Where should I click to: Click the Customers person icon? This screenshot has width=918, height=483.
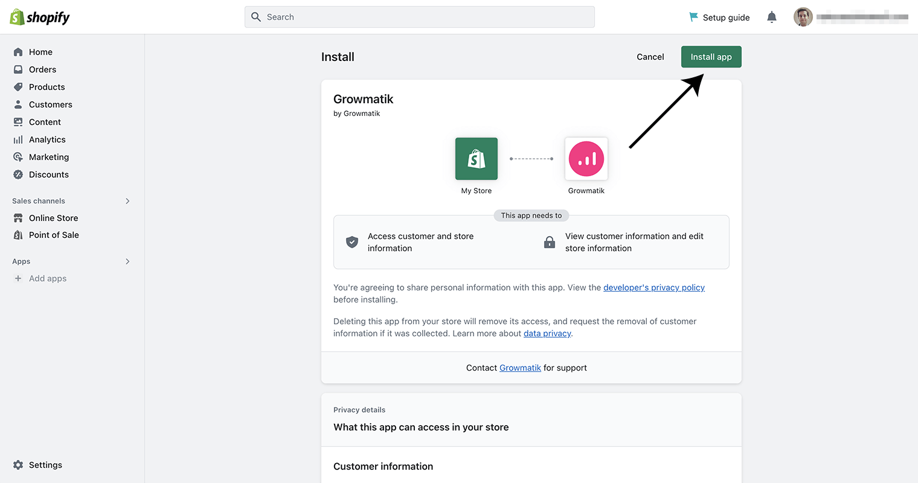pos(18,104)
